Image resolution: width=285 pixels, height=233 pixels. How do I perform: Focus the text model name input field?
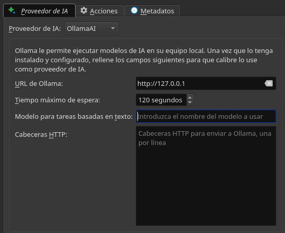[x=206, y=116]
